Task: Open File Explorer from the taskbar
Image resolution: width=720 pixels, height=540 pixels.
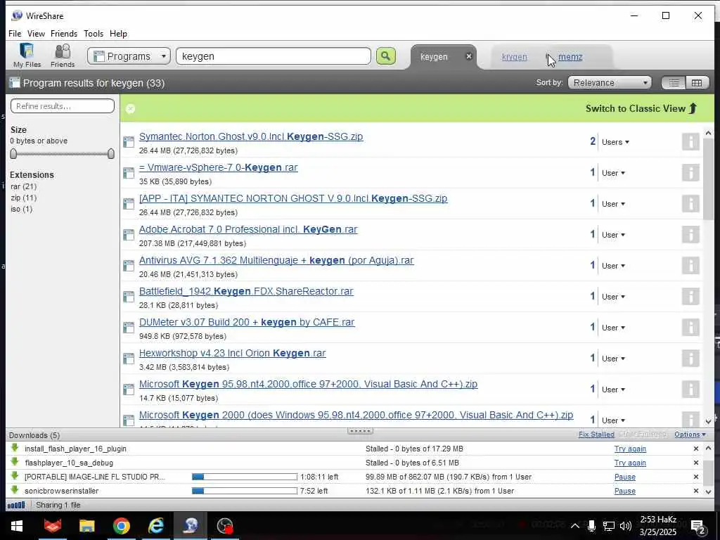Action: [86, 526]
